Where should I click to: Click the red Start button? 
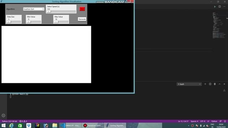(82, 9)
